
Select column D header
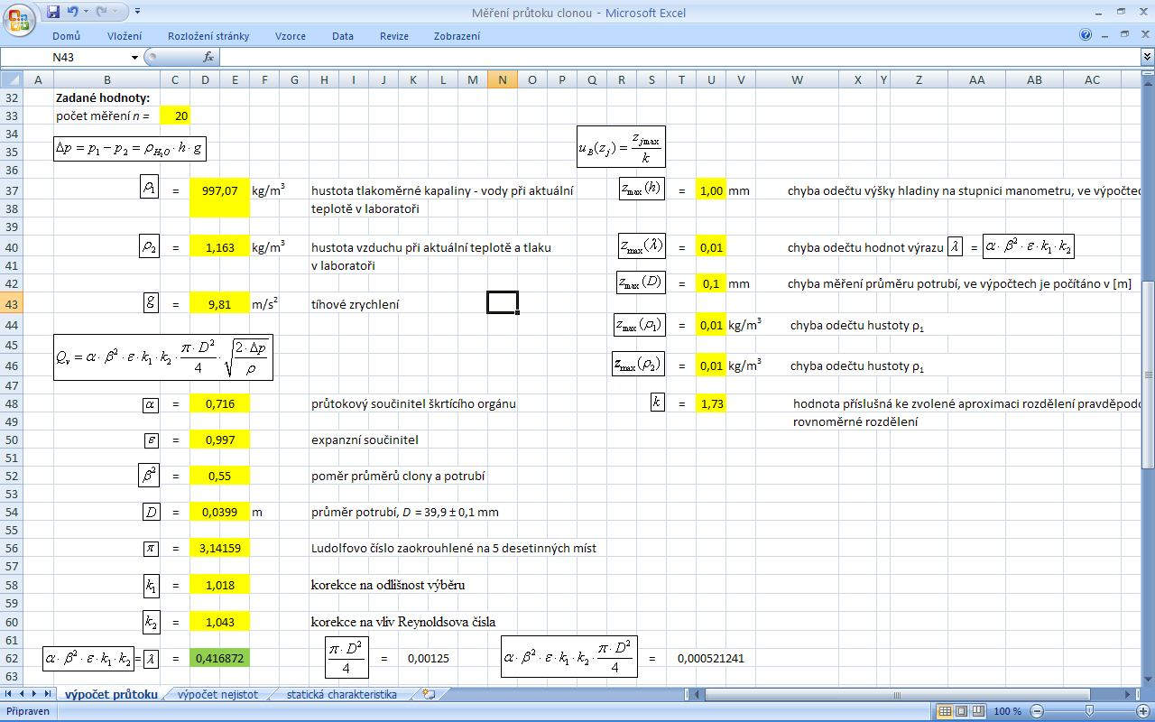click(205, 79)
